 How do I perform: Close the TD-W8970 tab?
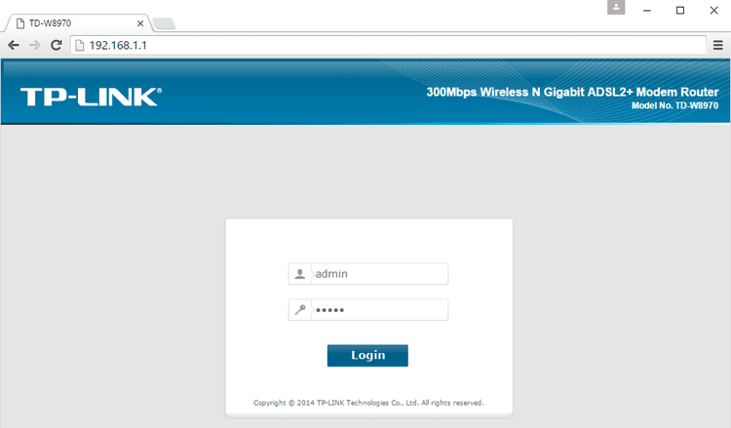(140, 23)
